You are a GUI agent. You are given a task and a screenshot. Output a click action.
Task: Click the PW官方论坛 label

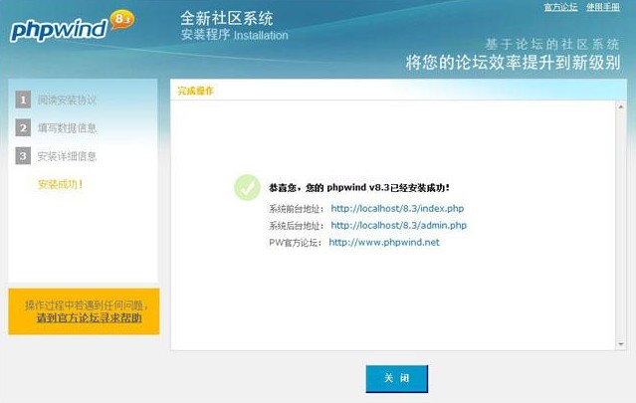click(296, 243)
